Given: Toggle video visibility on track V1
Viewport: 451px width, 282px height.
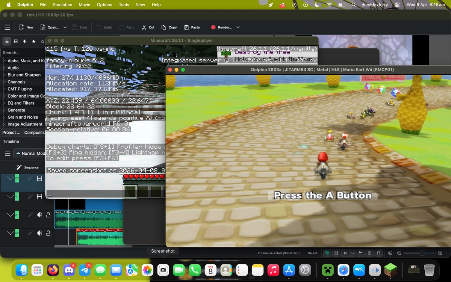Looking at the screenshot, I should [39, 197].
